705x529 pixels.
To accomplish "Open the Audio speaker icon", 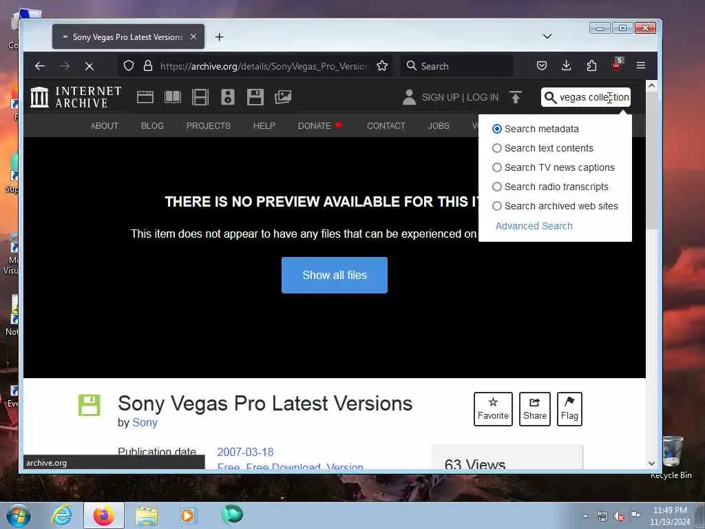I will point(227,97).
